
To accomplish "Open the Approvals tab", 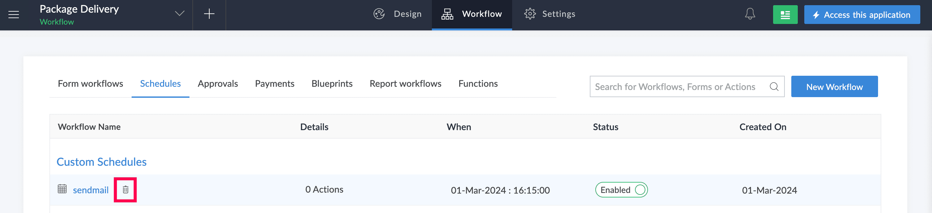I will point(217,84).
